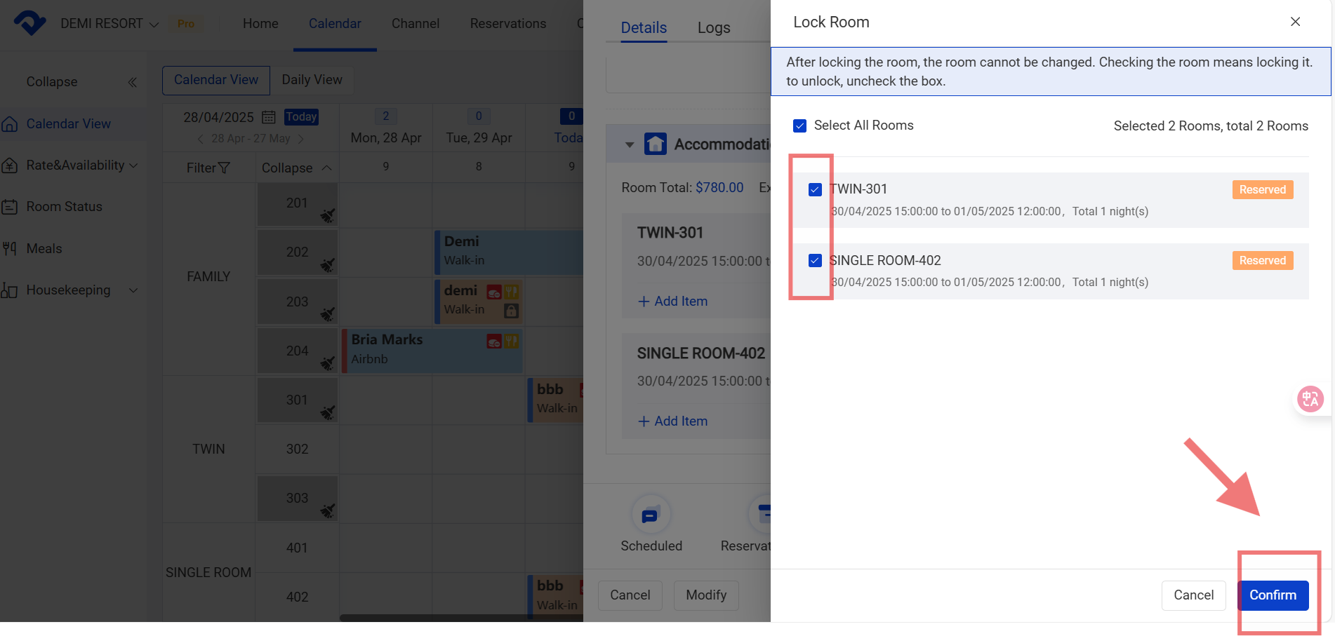Image resolution: width=1335 pixels, height=636 pixels.
Task: Collapse the Accommodation section triangle
Action: click(x=630, y=145)
